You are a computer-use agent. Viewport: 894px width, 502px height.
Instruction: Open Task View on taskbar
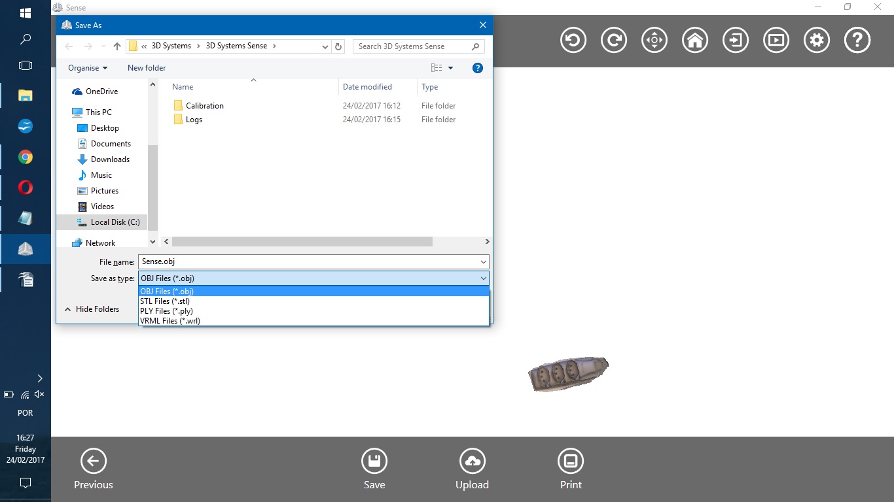click(26, 65)
